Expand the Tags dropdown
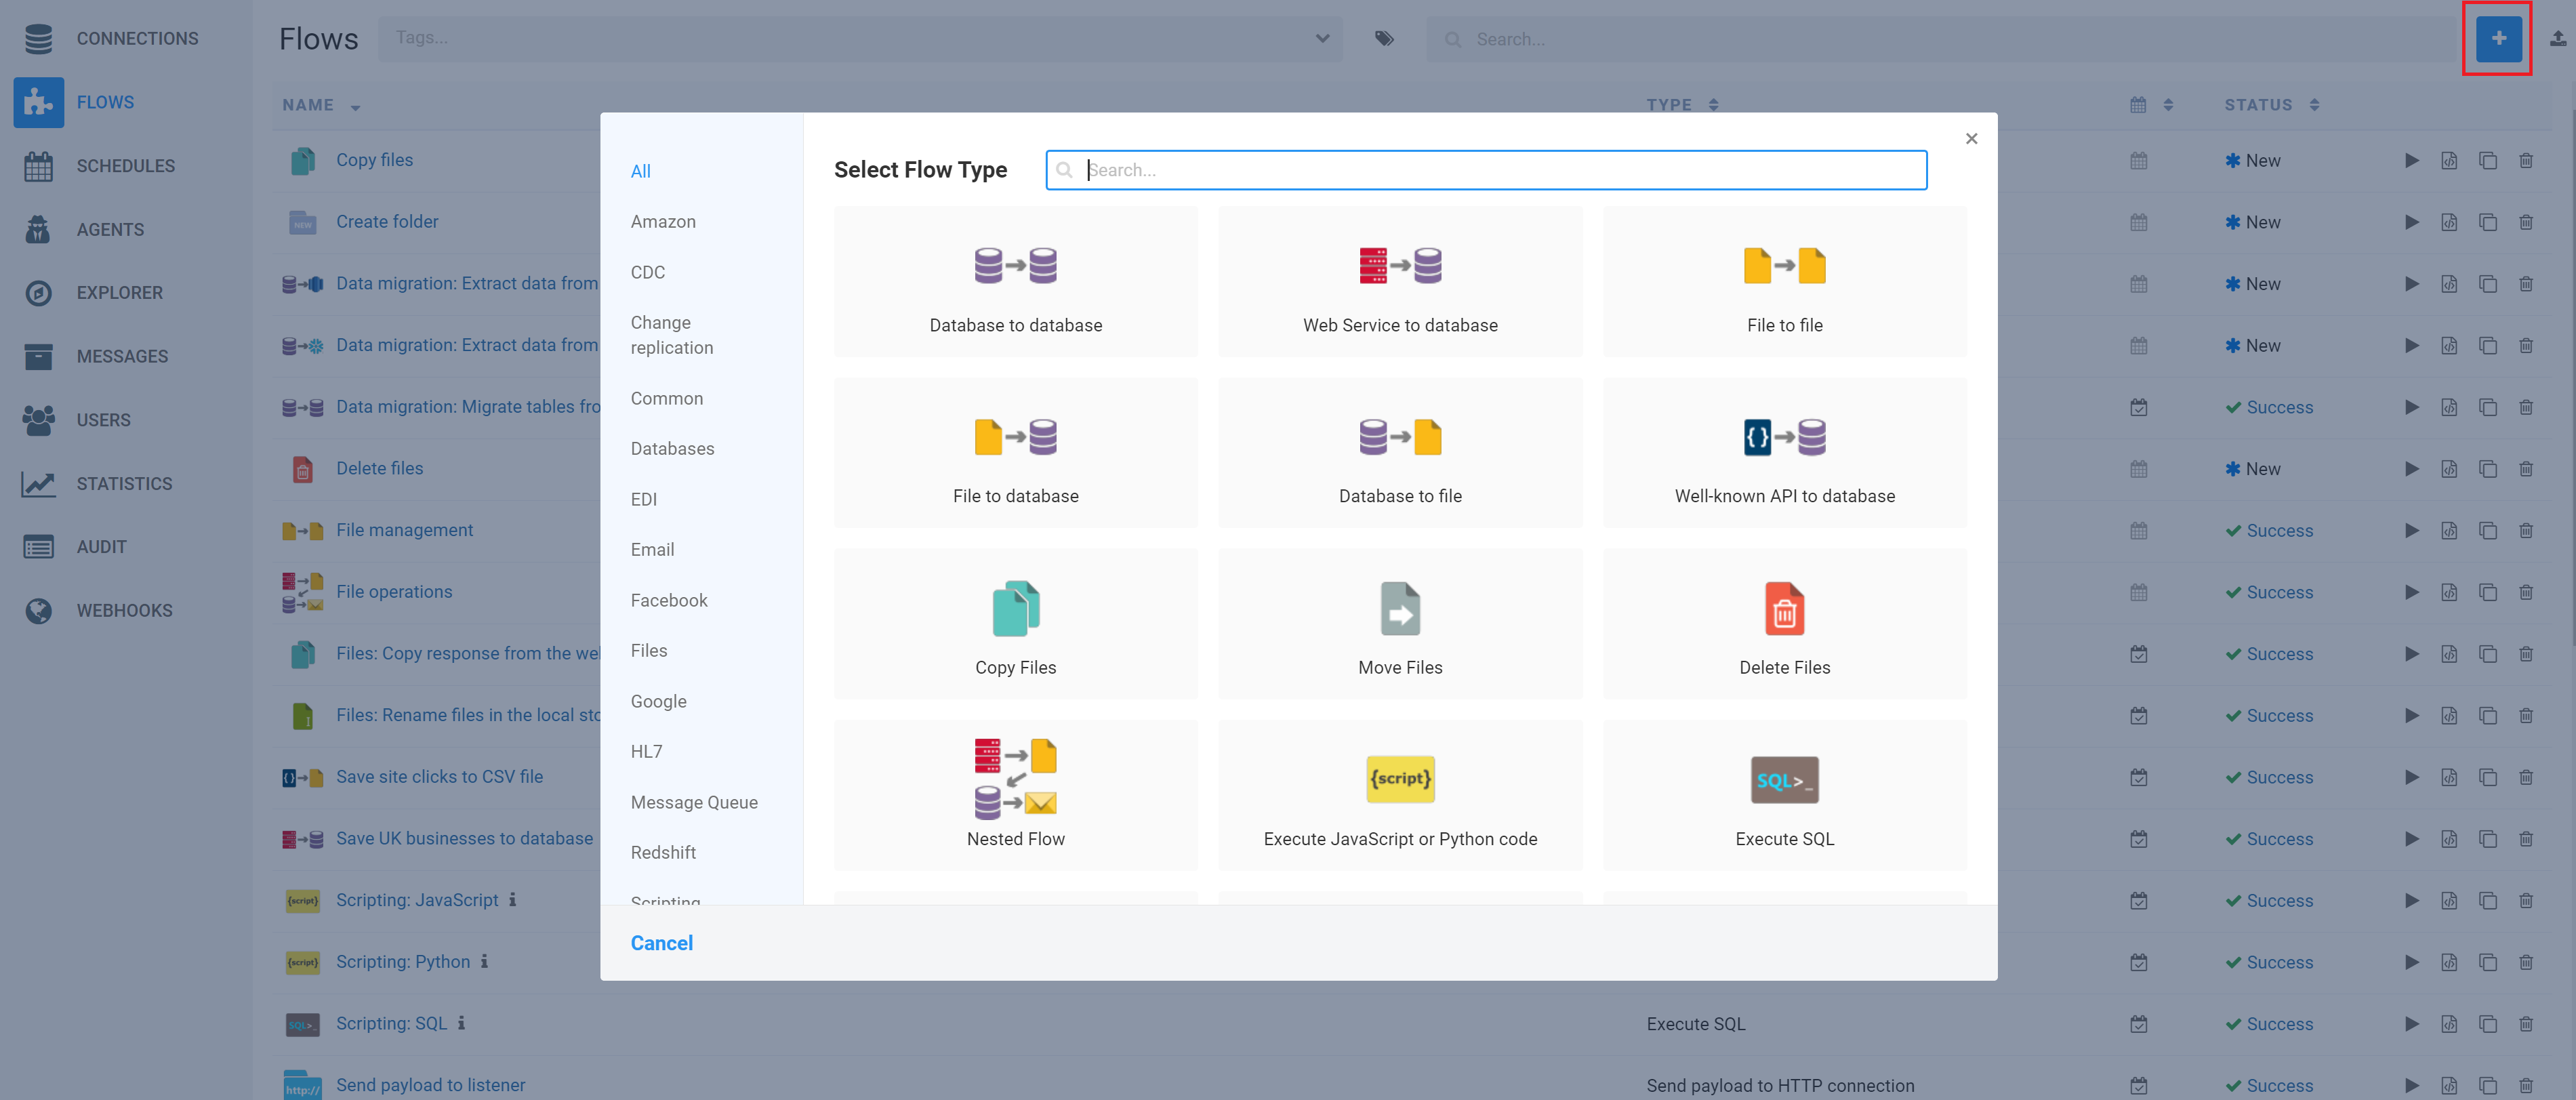Image resolution: width=2576 pixels, height=1100 pixels. coord(1322,39)
